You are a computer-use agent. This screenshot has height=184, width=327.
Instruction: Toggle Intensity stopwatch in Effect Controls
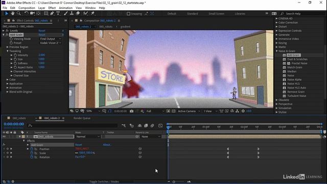point(15,55)
